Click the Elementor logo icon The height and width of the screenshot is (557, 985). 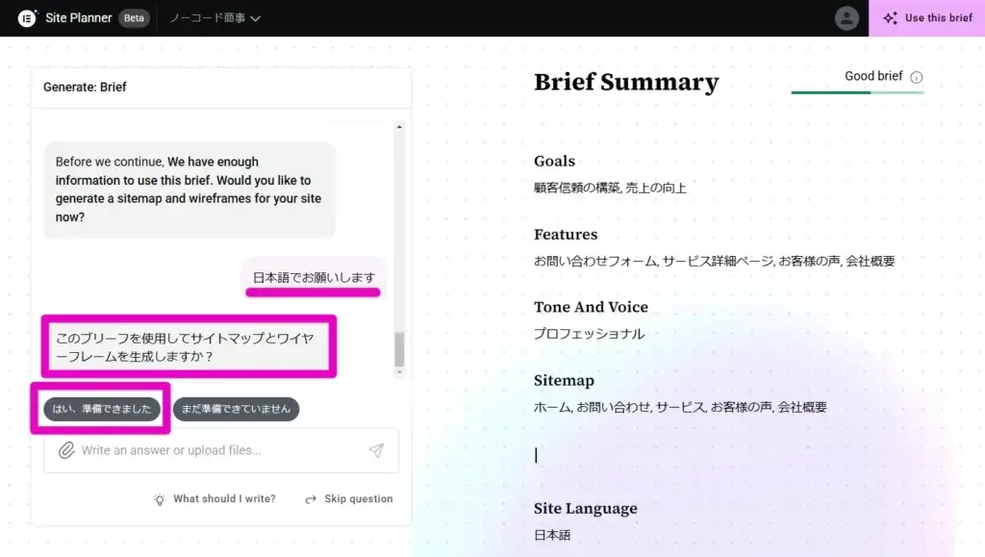(27, 18)
